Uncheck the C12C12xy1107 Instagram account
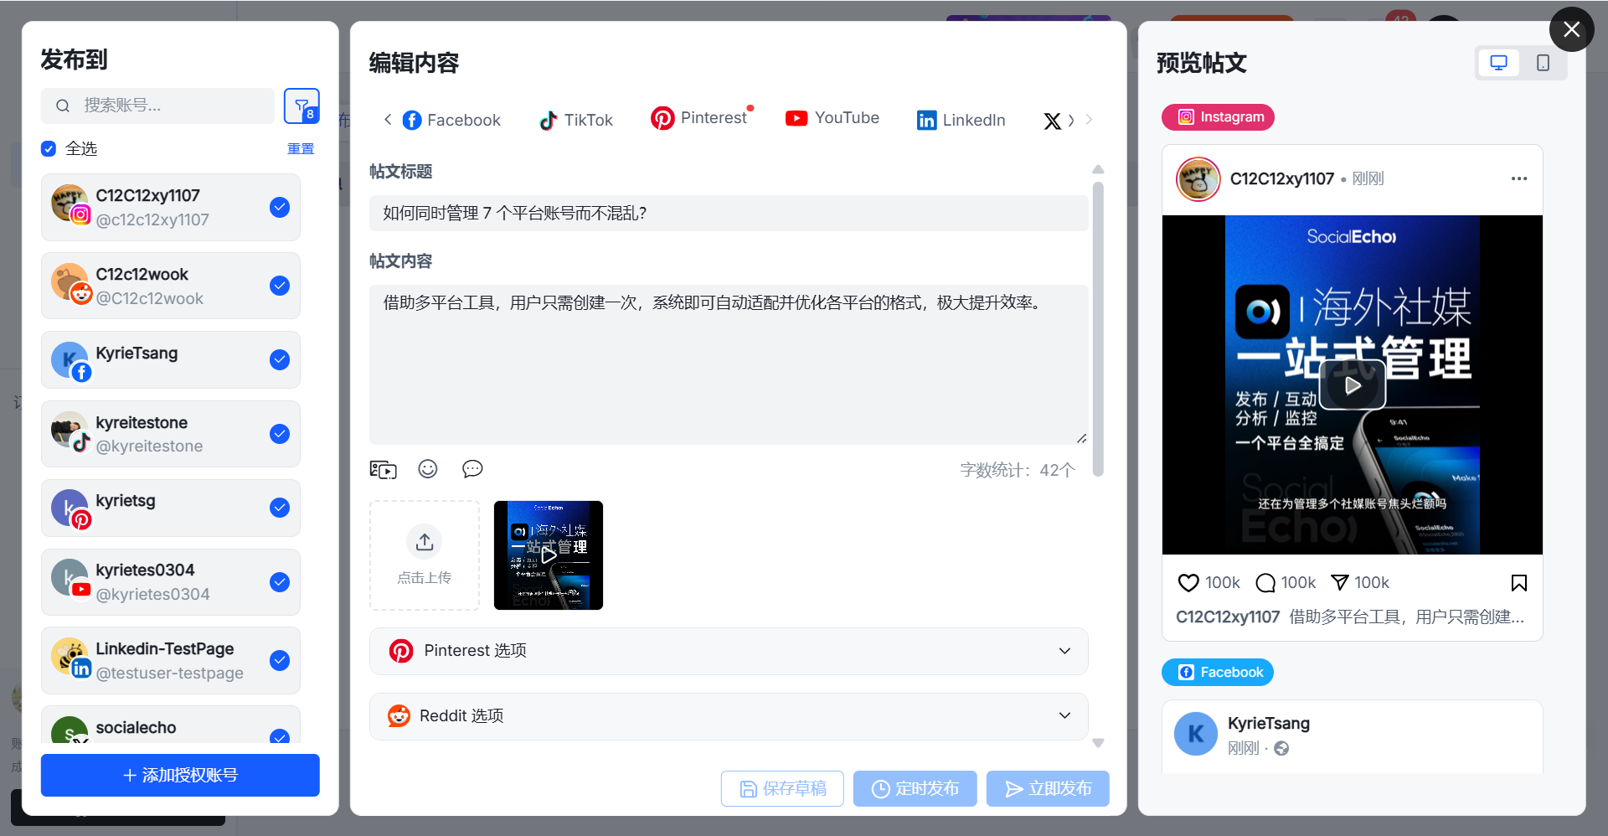Viewport: 1608px width, 836px height. 280,207
